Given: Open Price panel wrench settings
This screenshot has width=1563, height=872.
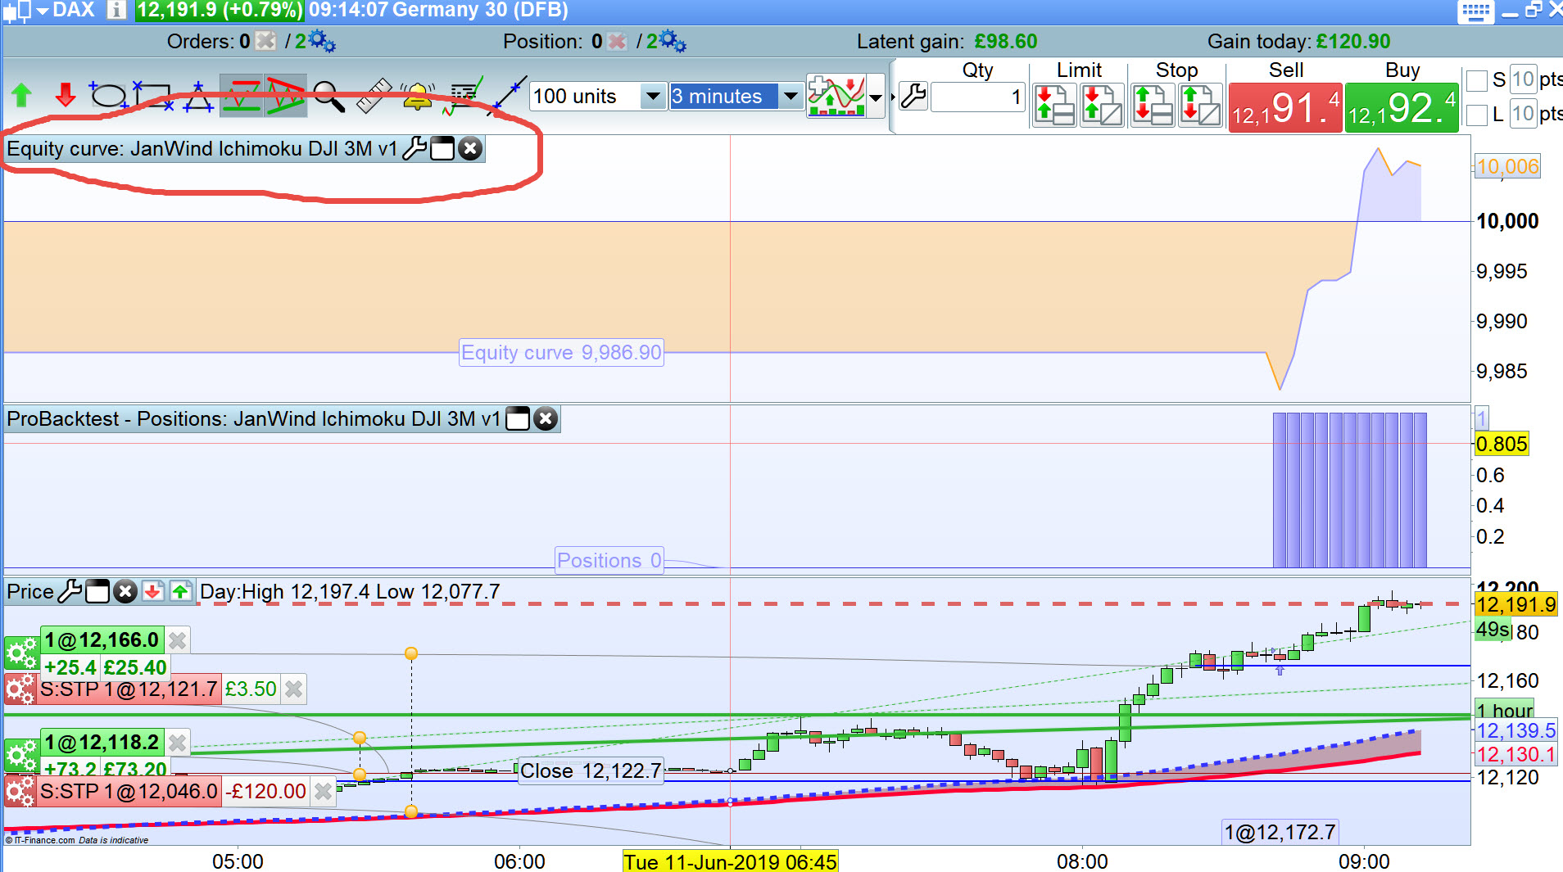Looking at the screenshot, I should click(70, 591).
